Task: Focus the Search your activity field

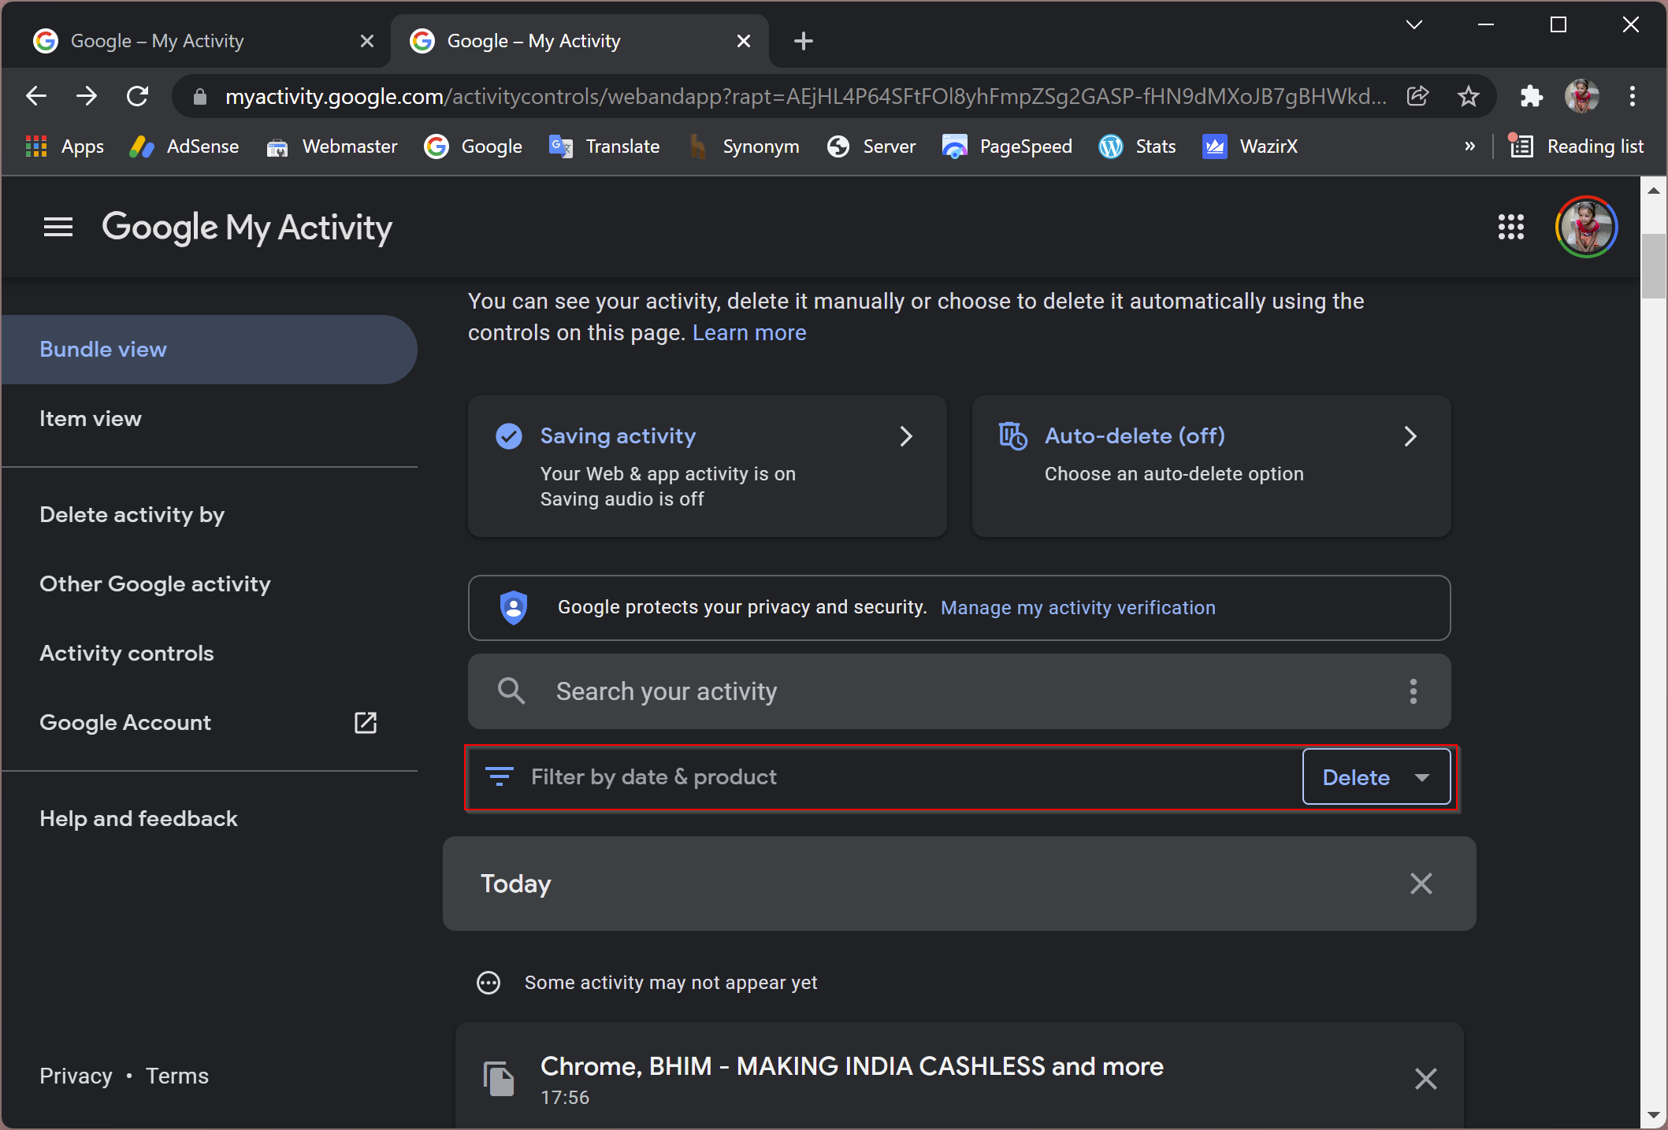Action: click(958, 691)
